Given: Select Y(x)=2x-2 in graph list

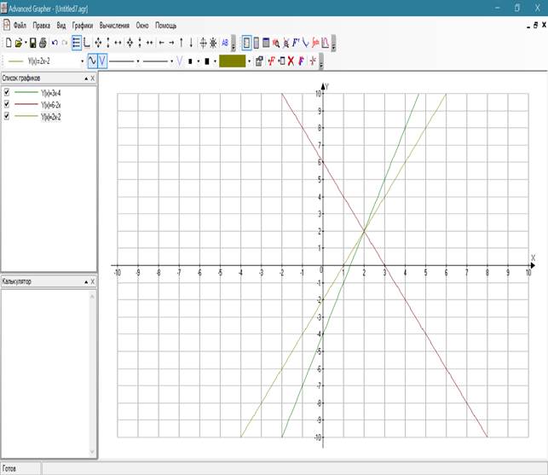Looking at the screenshot, I should (50, 117).
